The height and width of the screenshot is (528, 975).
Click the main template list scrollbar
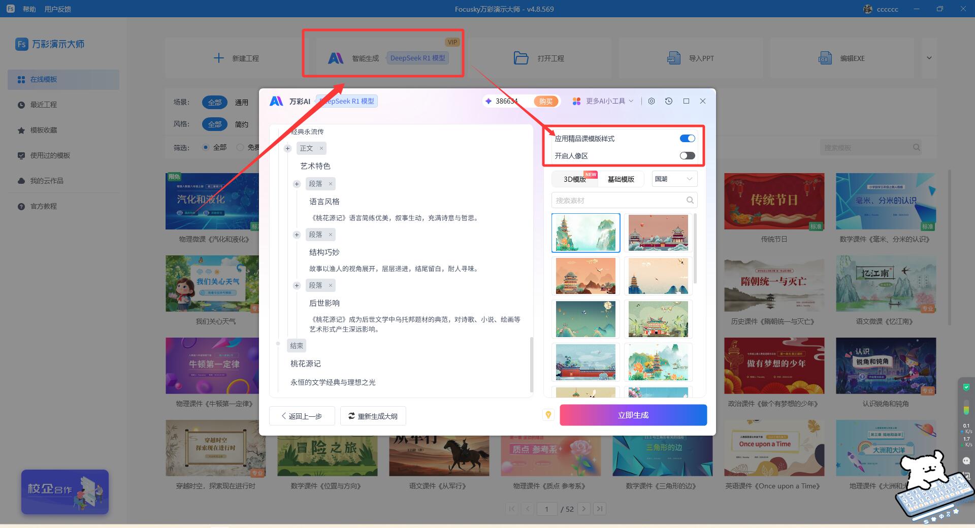pos(950,248)
